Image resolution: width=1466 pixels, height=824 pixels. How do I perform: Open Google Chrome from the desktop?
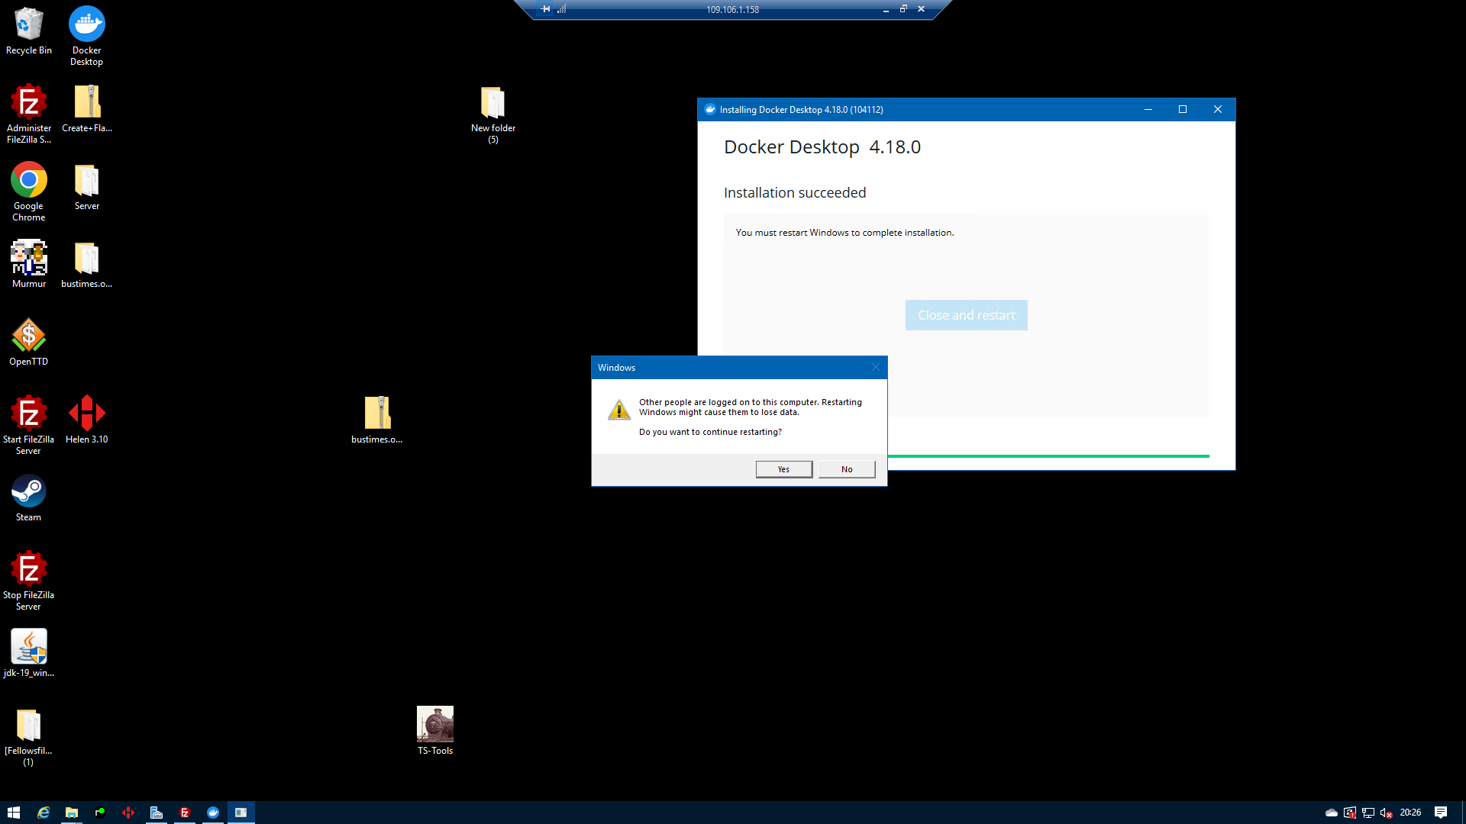click(x=29, y=191)
